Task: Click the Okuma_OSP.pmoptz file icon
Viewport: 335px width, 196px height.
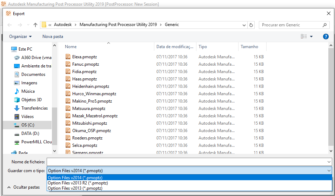Action: coord(68,131)
